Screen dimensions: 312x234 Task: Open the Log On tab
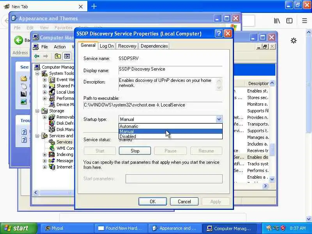[106, 46]
